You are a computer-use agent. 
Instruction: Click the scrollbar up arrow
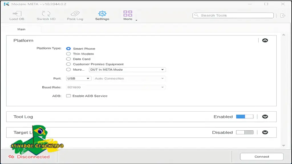284,35
